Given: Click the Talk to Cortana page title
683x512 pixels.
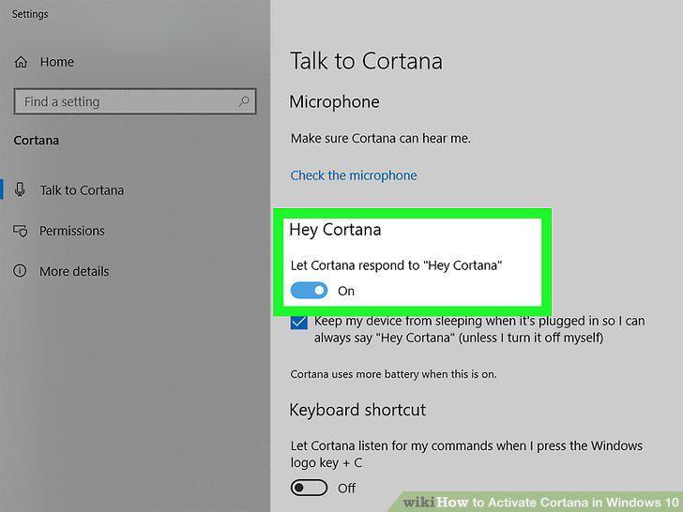Looking at the screenshot, I should tap(366, 61).
